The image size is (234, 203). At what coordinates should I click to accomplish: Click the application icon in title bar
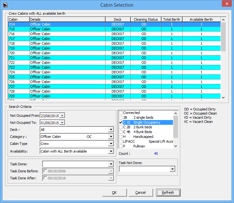pyautogui.click(x=5, y=5)
